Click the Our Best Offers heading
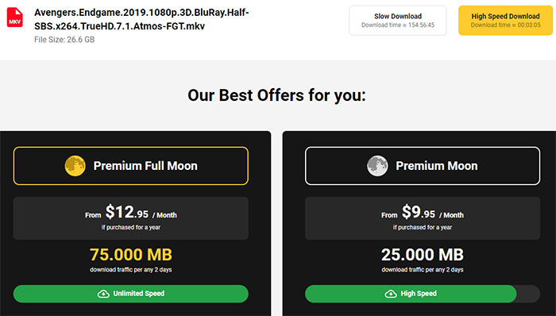 (x=276, y=95)
